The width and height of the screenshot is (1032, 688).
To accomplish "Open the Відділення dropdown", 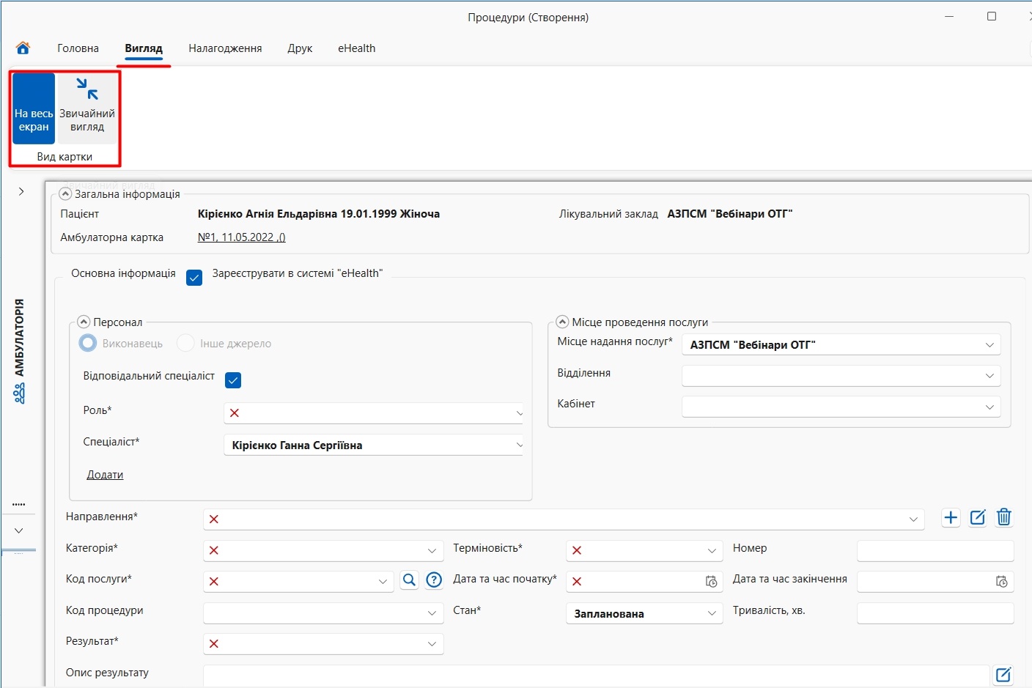I will 989,376.
